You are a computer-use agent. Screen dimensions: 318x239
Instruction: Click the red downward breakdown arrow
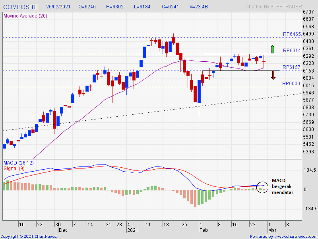273,74
